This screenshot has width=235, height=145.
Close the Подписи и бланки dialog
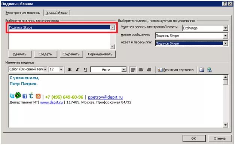[230, 4]
